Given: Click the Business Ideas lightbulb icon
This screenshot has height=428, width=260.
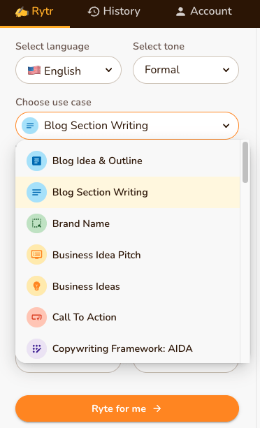Looking at the screenshot, I should [36, 286].
